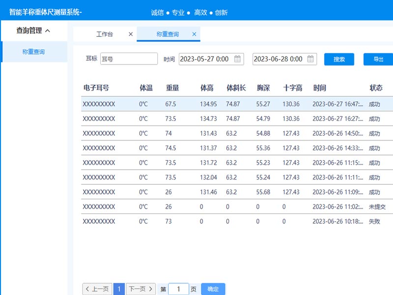Switch to the 工作台 tab
393x295 pixels.
(104, 34)
